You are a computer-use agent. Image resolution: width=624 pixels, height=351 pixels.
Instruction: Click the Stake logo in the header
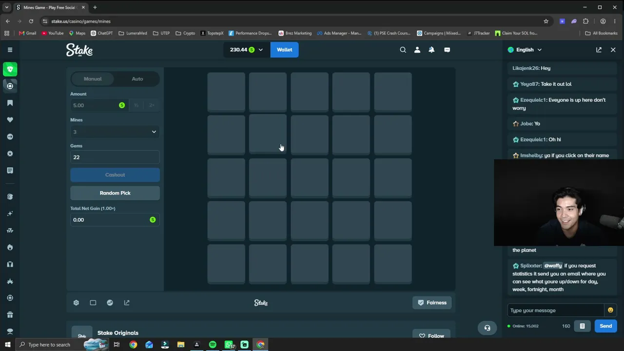tap(79, 50)
